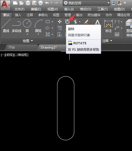
Task: Switch to the 插入 ribbon tab
Action: [18, 15]
